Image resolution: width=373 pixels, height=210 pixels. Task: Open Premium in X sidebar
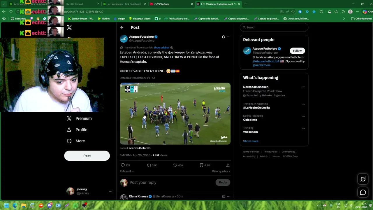point(79,118)
